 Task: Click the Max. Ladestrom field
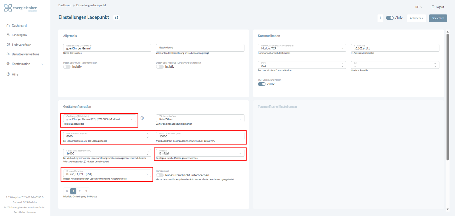[200, 135]
